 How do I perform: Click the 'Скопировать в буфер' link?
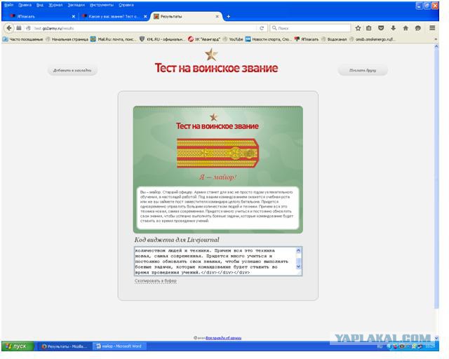pyautogui.click(x=156, y=281)
